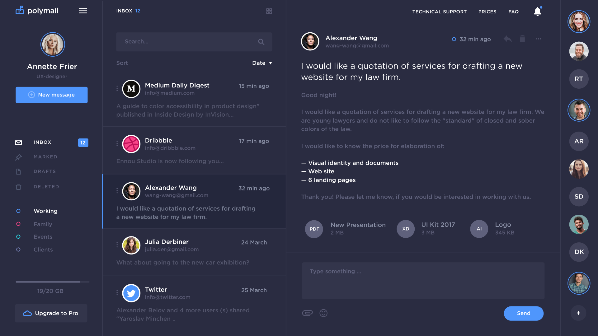Delete the open email with trash icon
598x336 pixels.
tap(522, 39)
